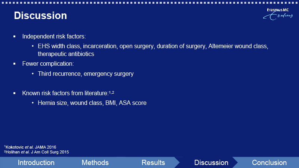Click the Third recurrence, emergency surgery line

(x=86, y=74)
